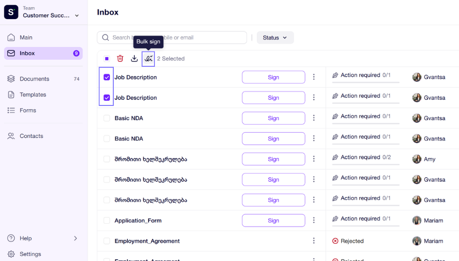Delete selected documents with trash icon
Viewport: 459px width, 261px height.
[x=120, y=59]
